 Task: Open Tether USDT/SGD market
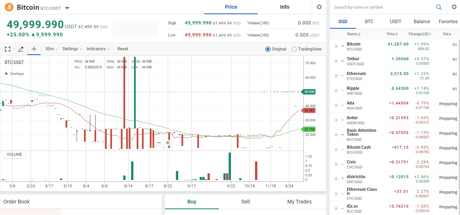[395, 61]
